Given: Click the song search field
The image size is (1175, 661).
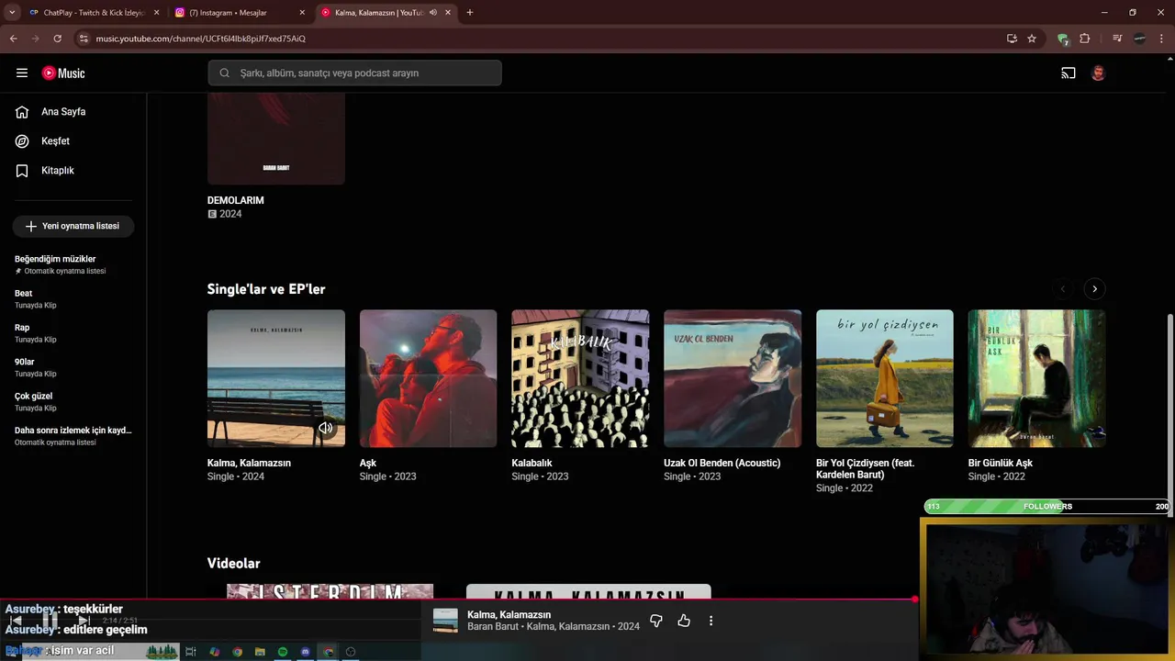Looking at the screenshot, I should [x=354, y=73].
